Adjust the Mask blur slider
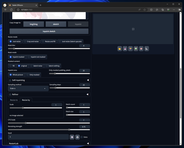 pos(49,49)
